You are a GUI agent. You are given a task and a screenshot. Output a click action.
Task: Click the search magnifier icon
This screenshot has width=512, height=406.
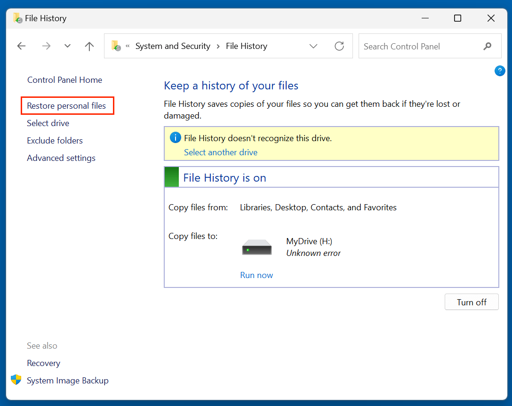pos(487,46)
